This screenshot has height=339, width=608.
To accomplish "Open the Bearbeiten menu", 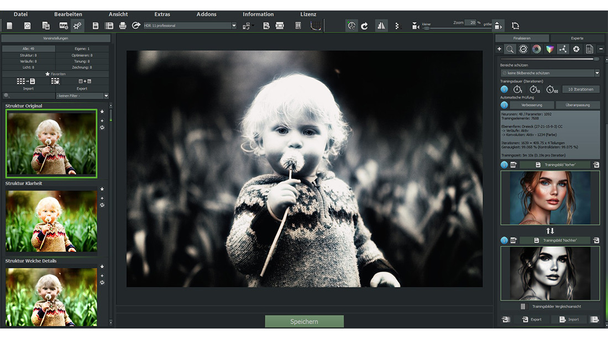I will click(x=68, y=14).
